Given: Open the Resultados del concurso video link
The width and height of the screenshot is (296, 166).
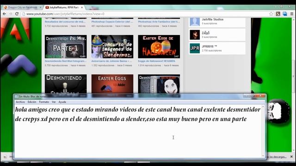Looking at the screenshot, I should (65, 22).
